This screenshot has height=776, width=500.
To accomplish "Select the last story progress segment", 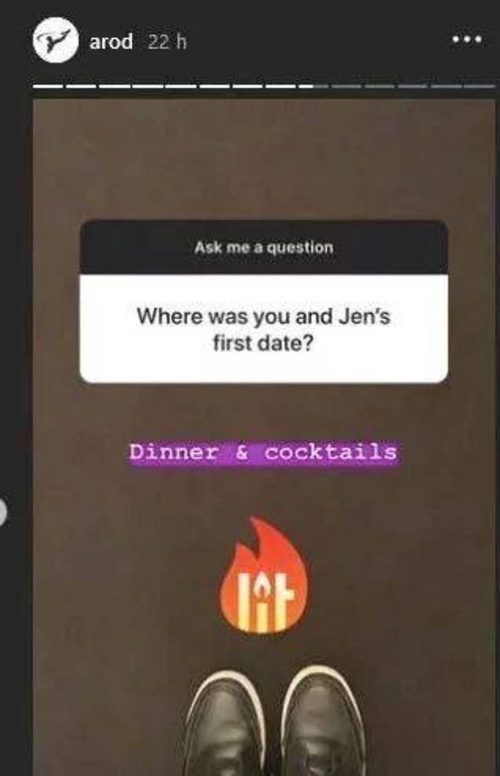I will click(x=479, y=86).
